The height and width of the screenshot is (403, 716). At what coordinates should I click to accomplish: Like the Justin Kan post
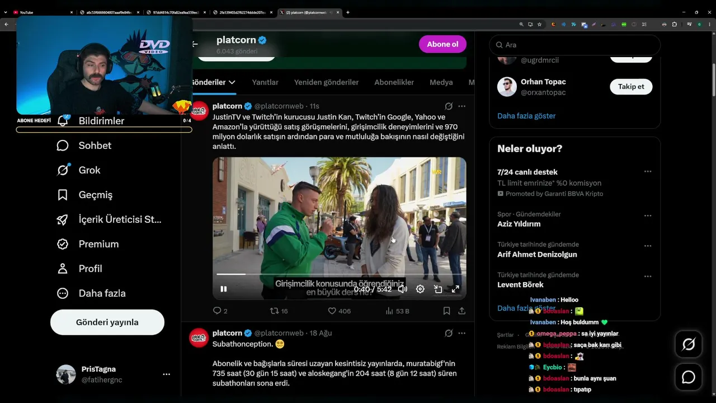tap(332, 311)
